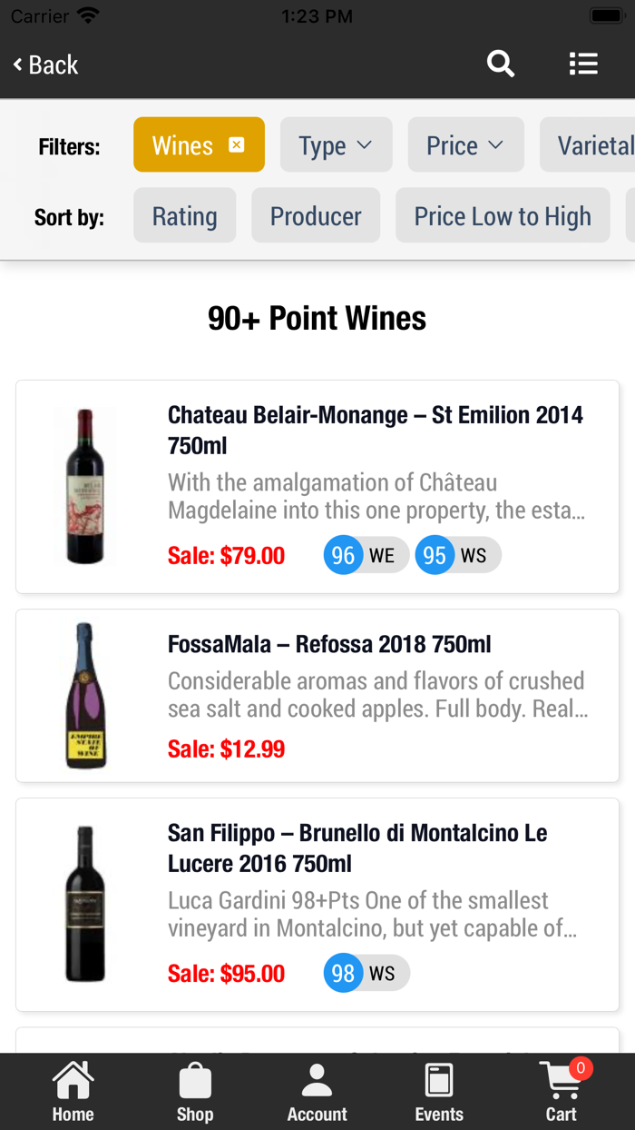Sort wines by Rating

(x=185, y=216)
